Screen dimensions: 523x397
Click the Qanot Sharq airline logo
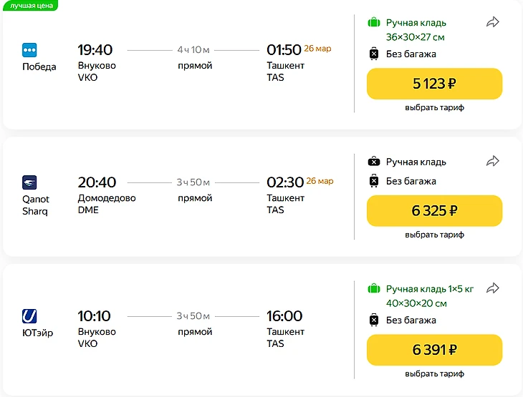(30, 182)
